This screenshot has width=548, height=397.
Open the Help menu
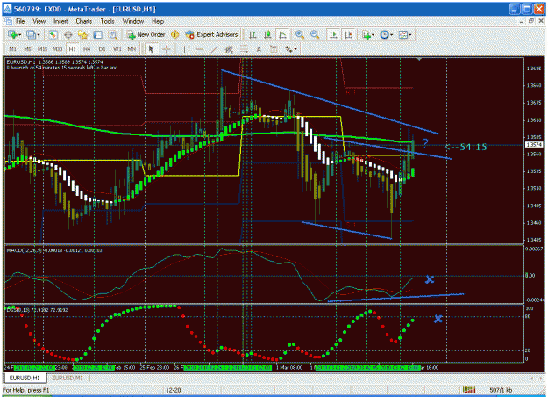(158, 21)
